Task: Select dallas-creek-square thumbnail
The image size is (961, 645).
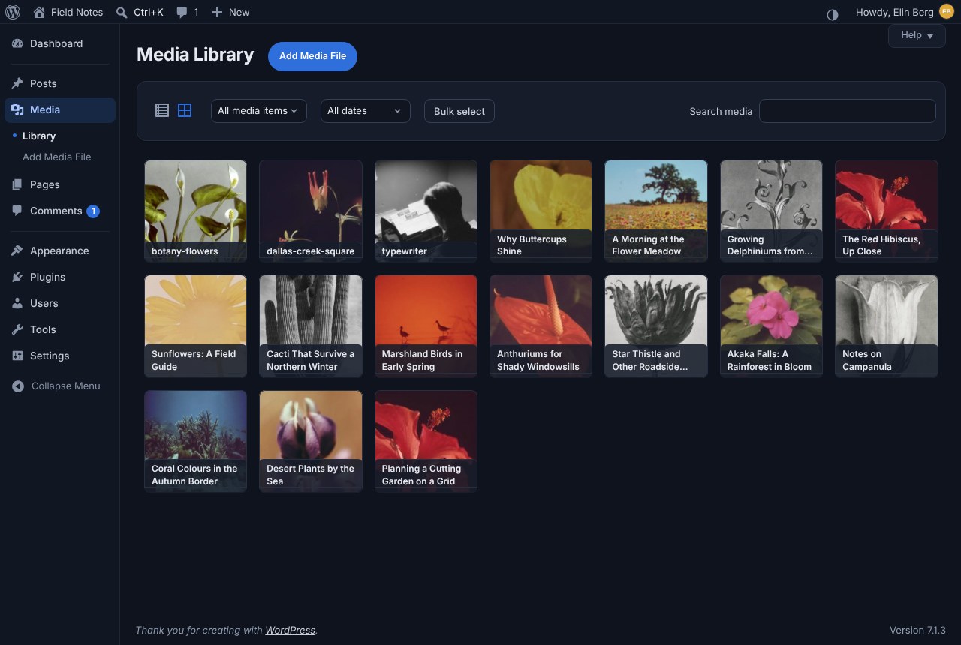Action: 311,210
